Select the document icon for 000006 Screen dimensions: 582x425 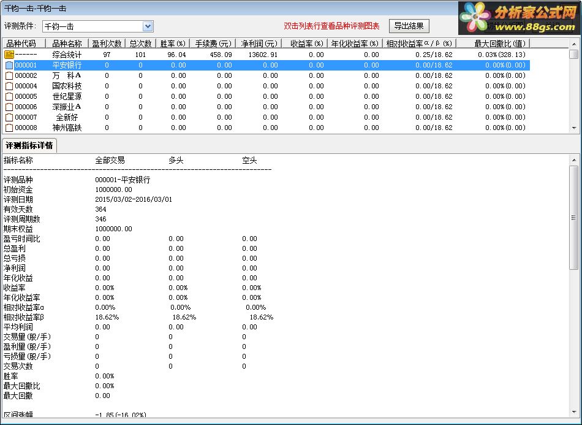pos(9,107)
